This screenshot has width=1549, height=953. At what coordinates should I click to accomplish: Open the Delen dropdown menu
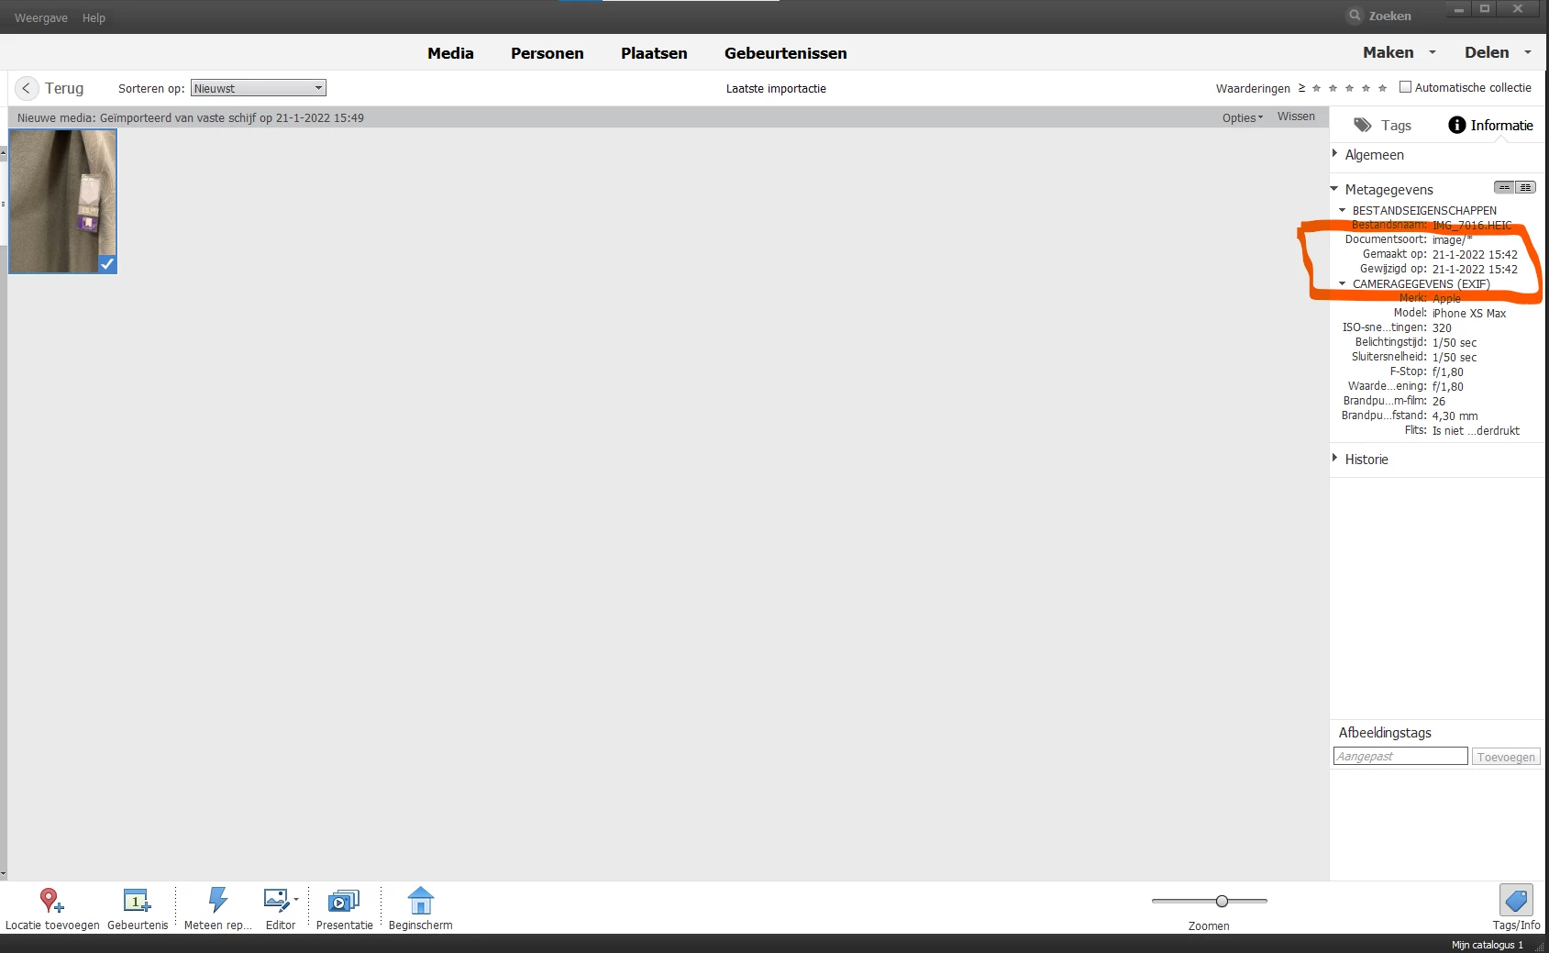[x=1498, y=52]
